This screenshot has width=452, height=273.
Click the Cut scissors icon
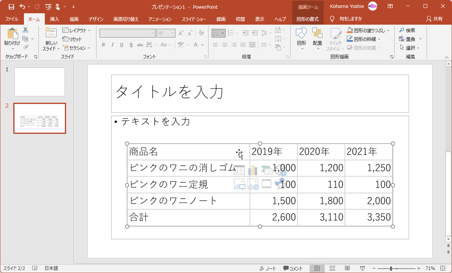click(x=25, y=30)
